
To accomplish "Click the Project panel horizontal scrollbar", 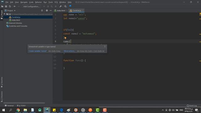I will (x=24, y=103).
